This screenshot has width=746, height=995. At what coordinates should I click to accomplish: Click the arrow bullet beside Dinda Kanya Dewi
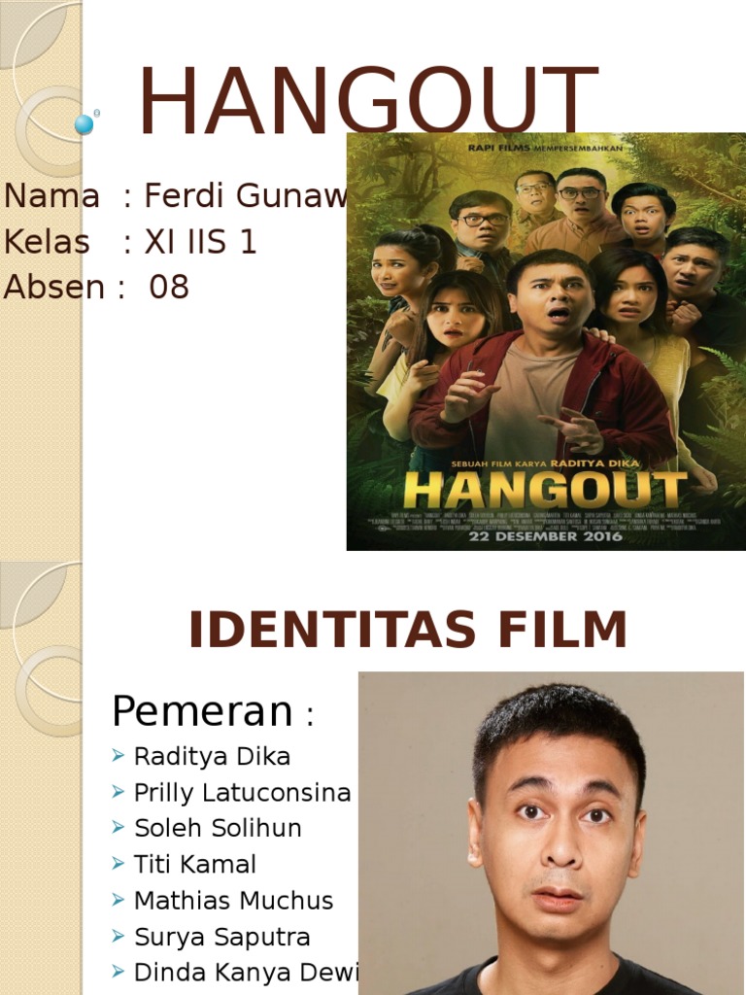click(x=118, y=971)
